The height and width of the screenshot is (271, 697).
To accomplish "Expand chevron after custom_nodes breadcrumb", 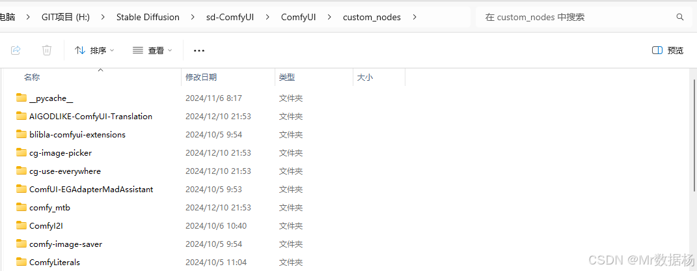I will [x=415, y=18].
